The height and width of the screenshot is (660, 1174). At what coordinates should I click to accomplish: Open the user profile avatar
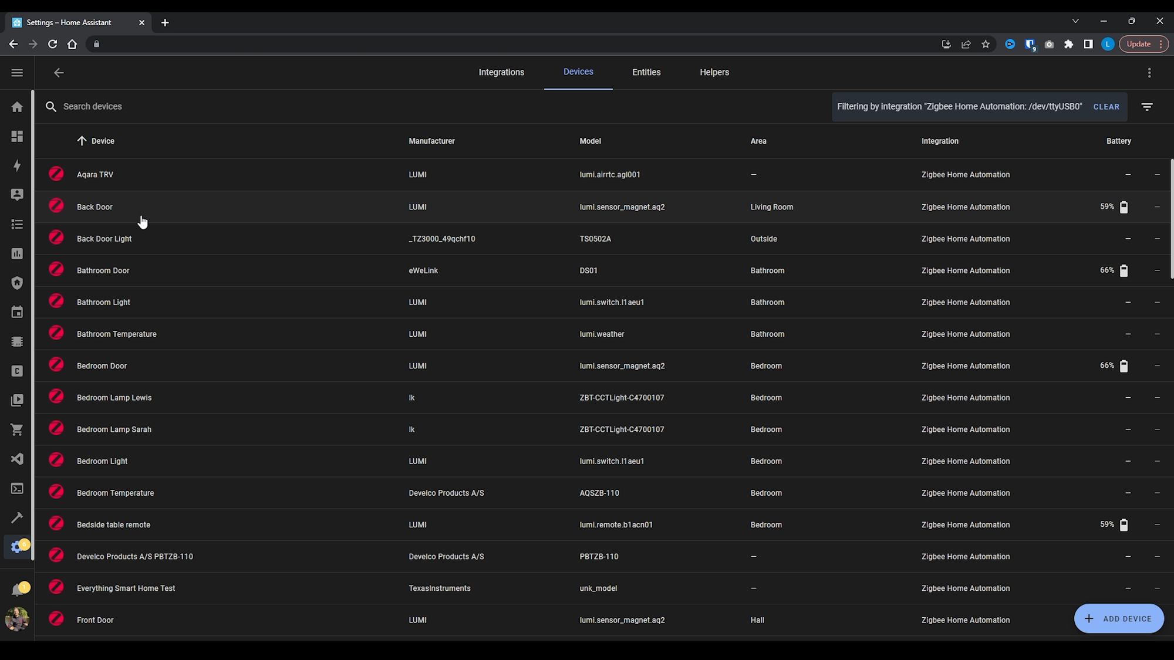point(17,619)
